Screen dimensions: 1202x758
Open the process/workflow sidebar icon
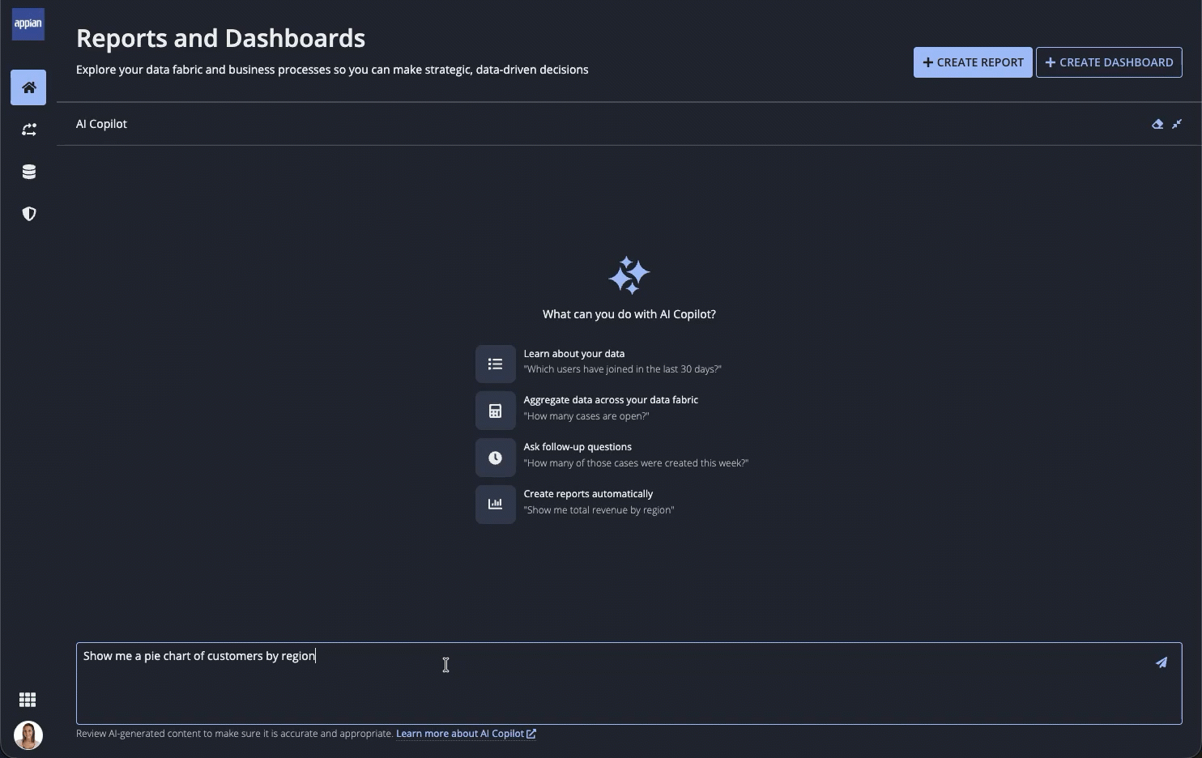(28, 130)
